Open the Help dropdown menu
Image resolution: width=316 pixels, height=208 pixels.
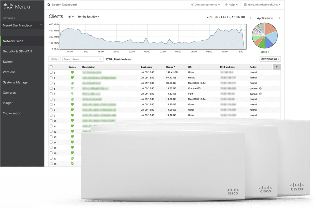pyautogui.click(x=231, y=5)
